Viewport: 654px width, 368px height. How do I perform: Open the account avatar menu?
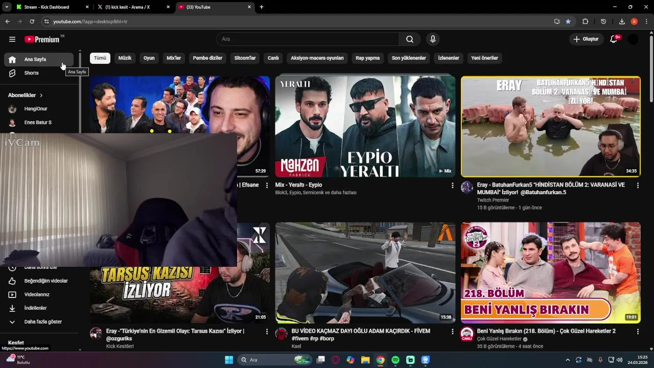pyautogui.click(x=633, y=39)
